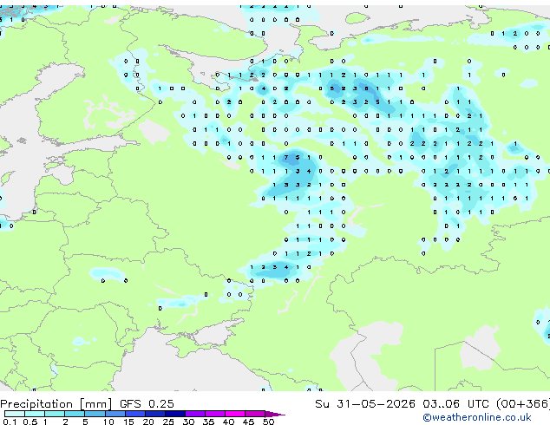Pick the 30 mm purple legend swatch
The height and width of the screenshot is (425, 550).
[195, 414]
